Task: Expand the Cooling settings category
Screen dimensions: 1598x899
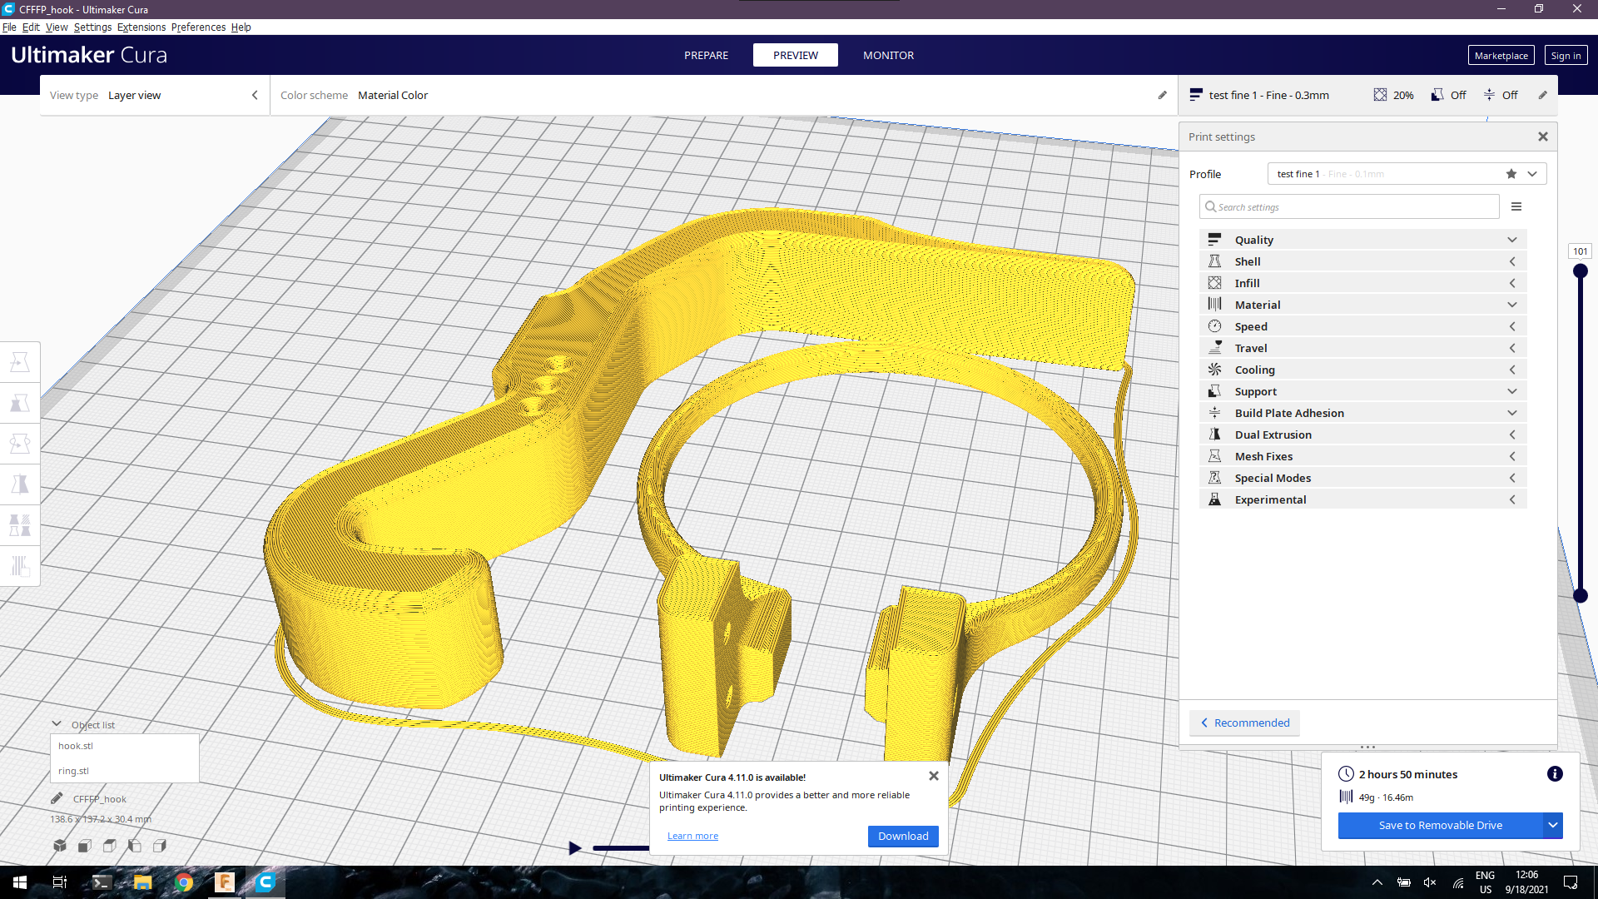Action: [x=1363, y=370]
